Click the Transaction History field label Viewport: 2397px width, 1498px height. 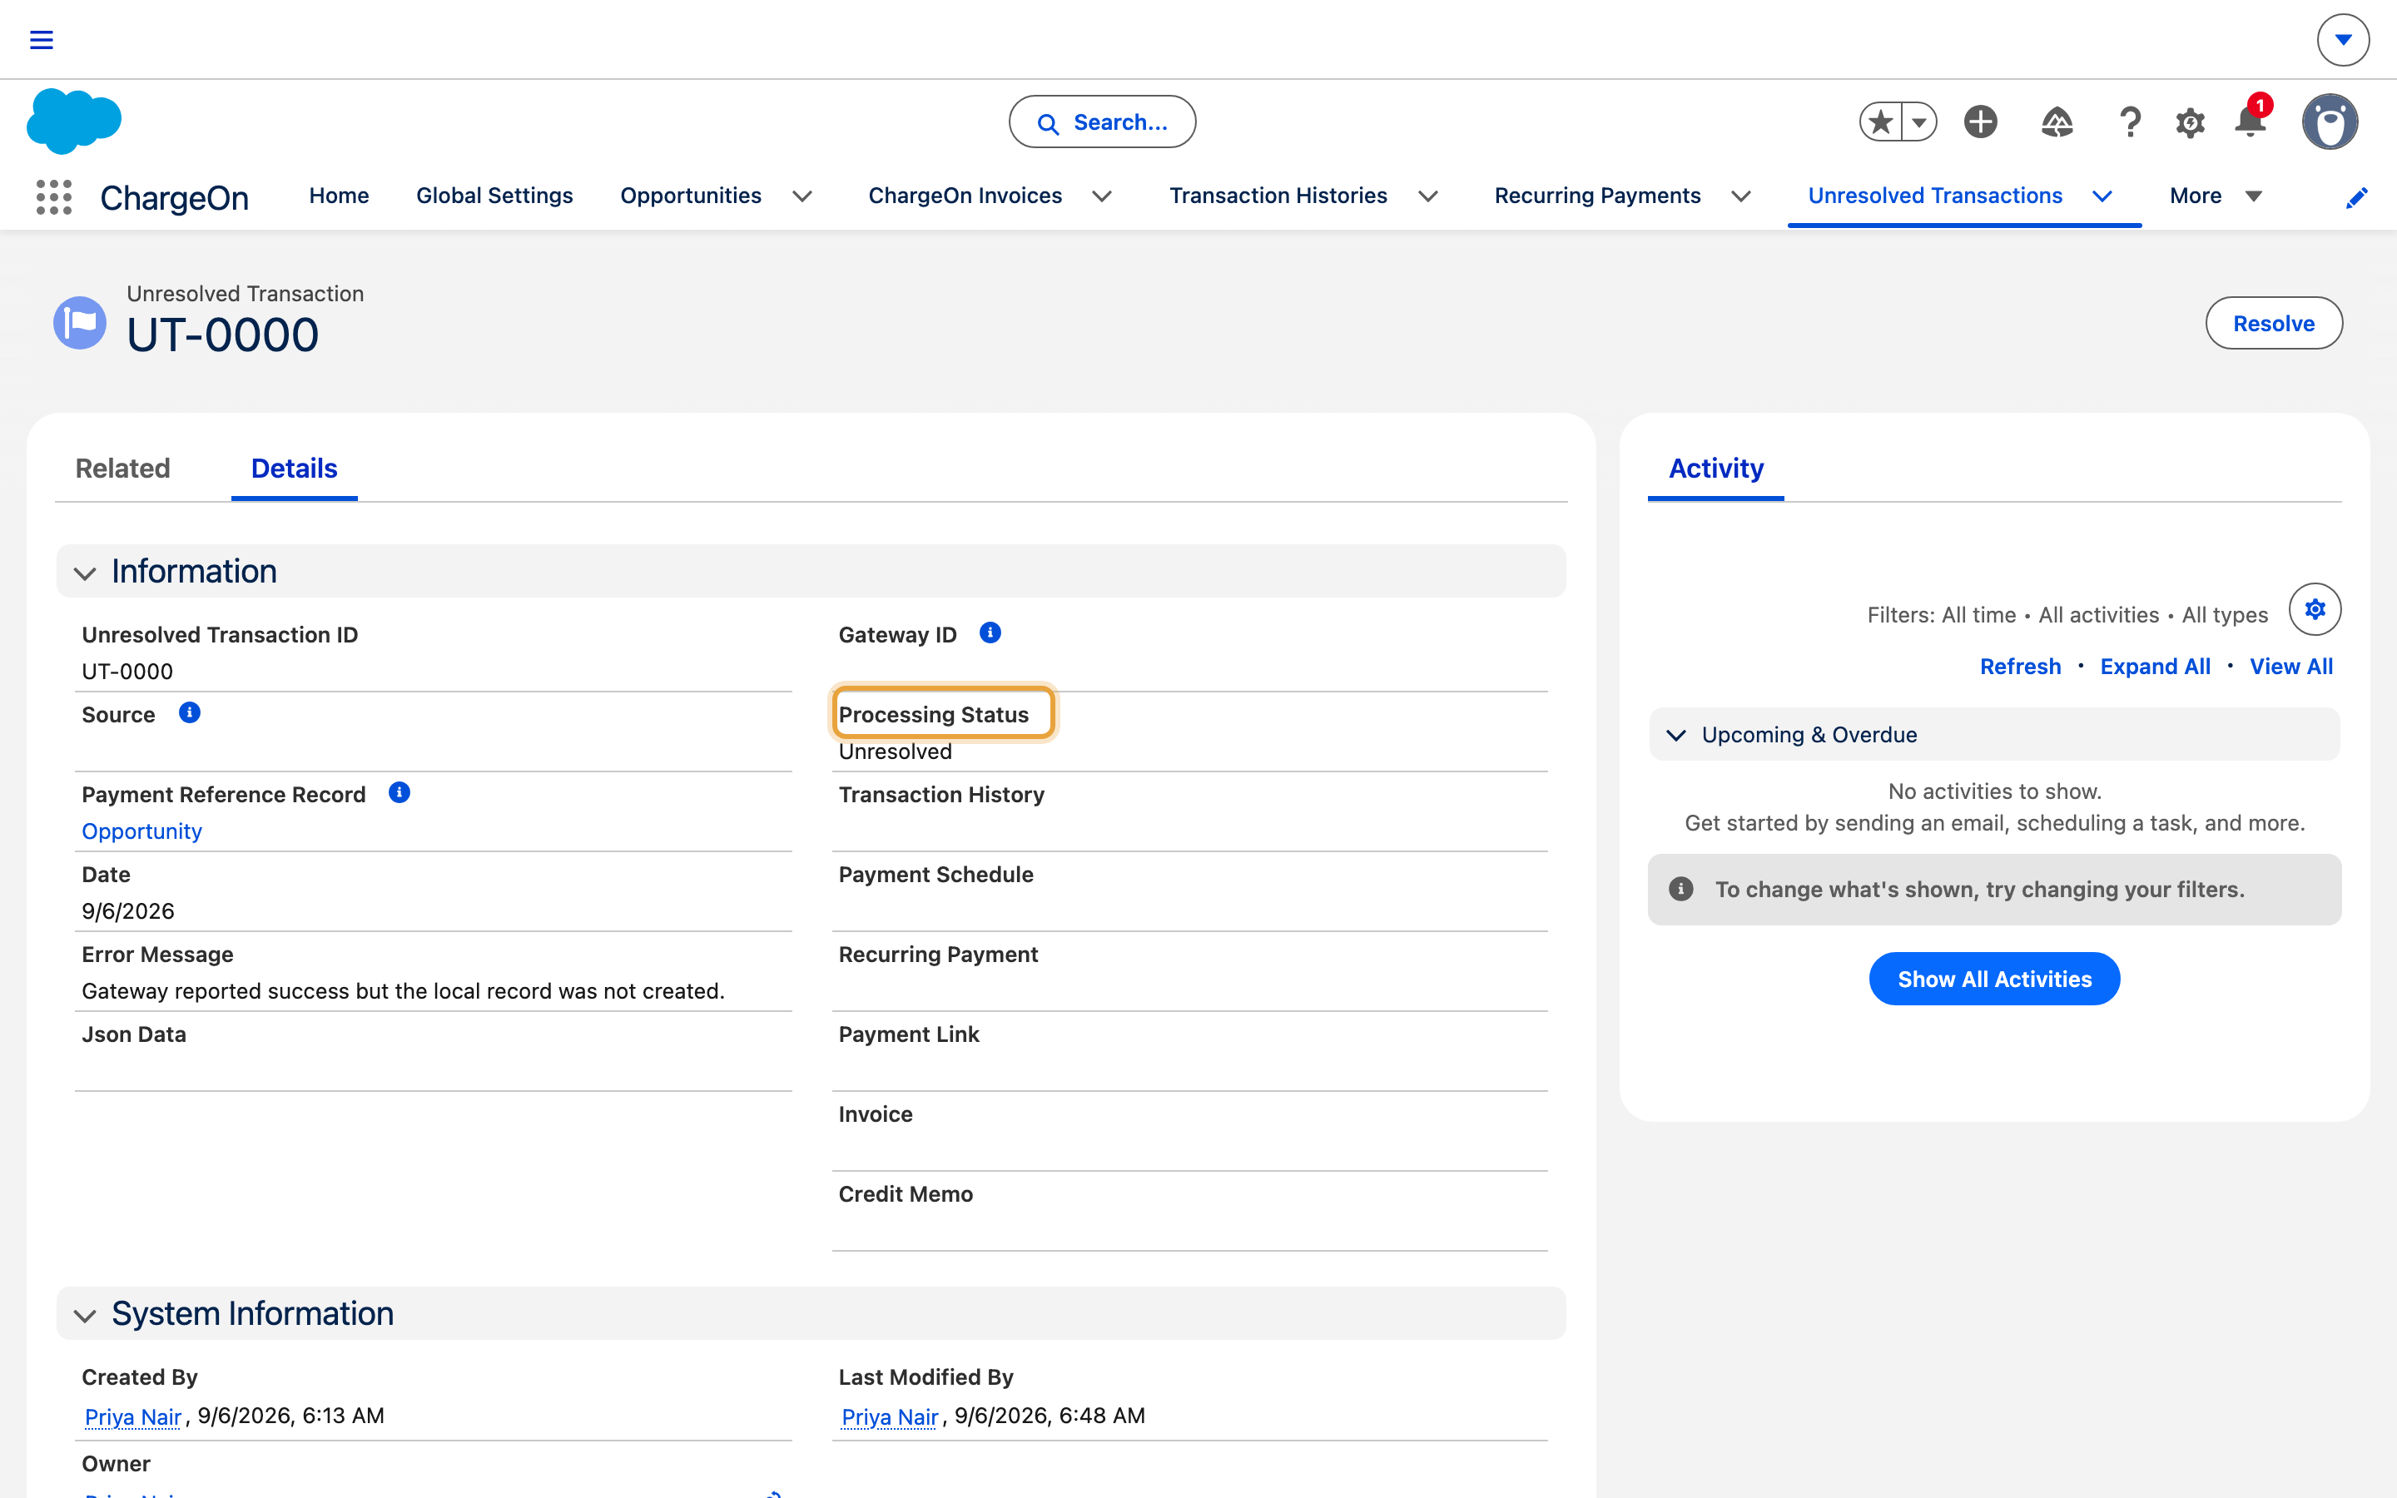[x=941, y=795]
